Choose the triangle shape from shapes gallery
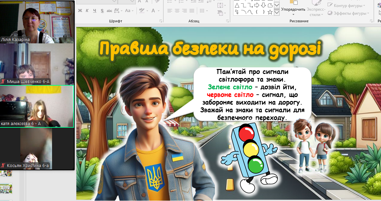Viewport: 381px width, 201px height. click(x=237, y=5)
